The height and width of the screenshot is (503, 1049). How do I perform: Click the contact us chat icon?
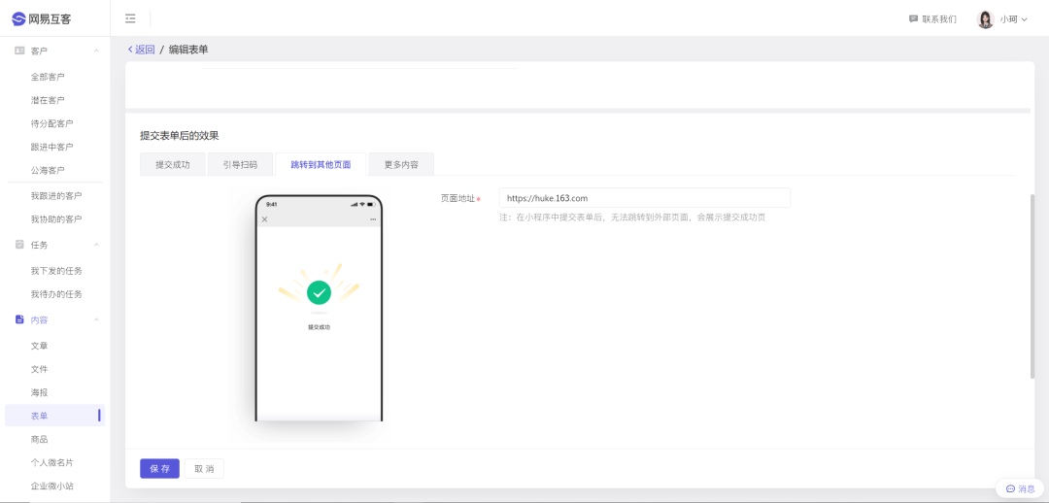(x=913, y=18)
